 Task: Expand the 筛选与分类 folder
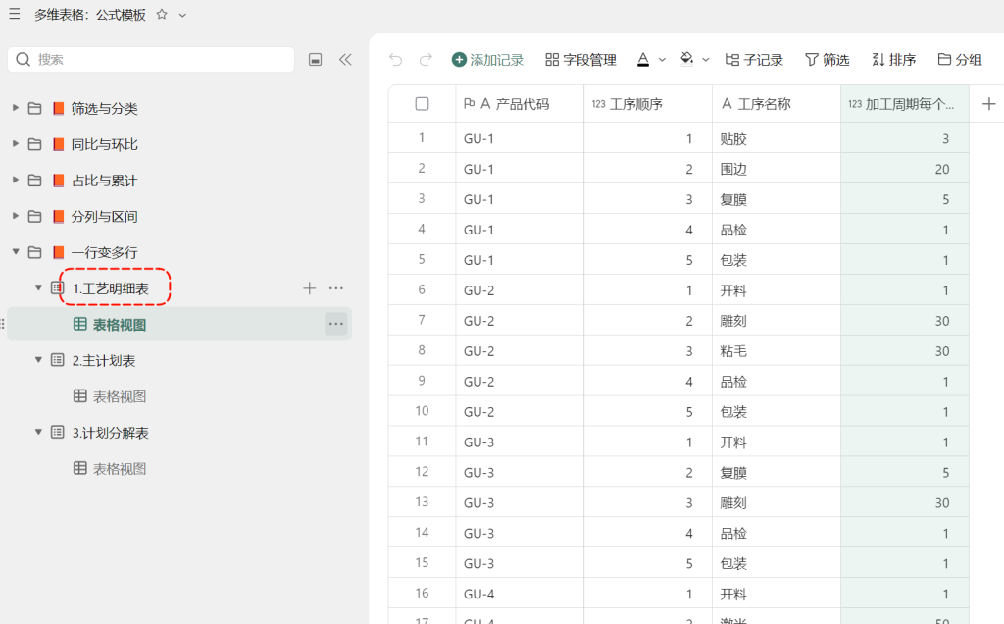16,108
